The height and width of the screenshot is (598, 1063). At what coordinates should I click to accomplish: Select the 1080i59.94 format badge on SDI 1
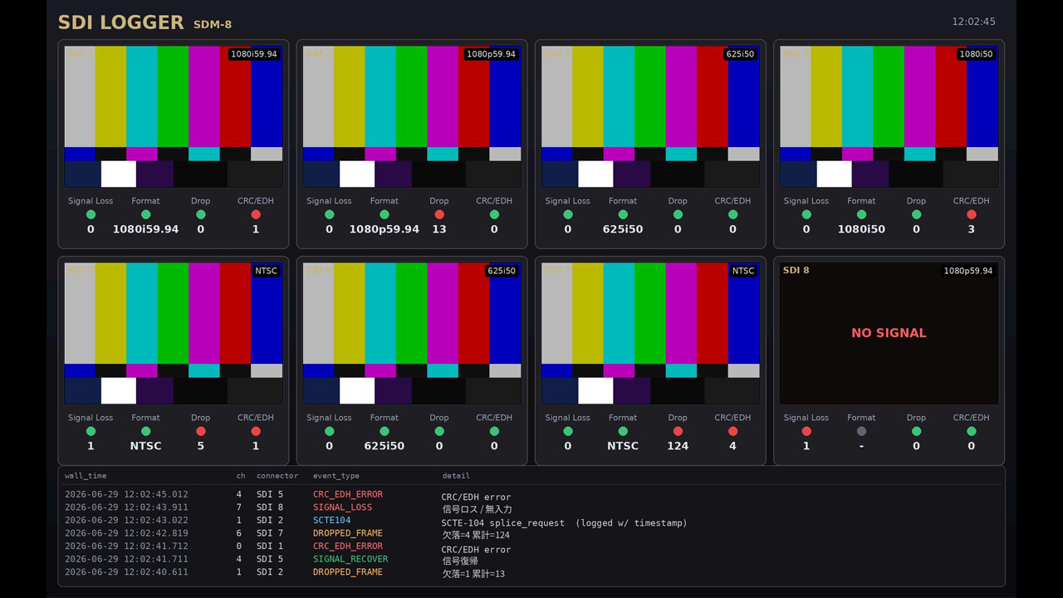(254, 54)
